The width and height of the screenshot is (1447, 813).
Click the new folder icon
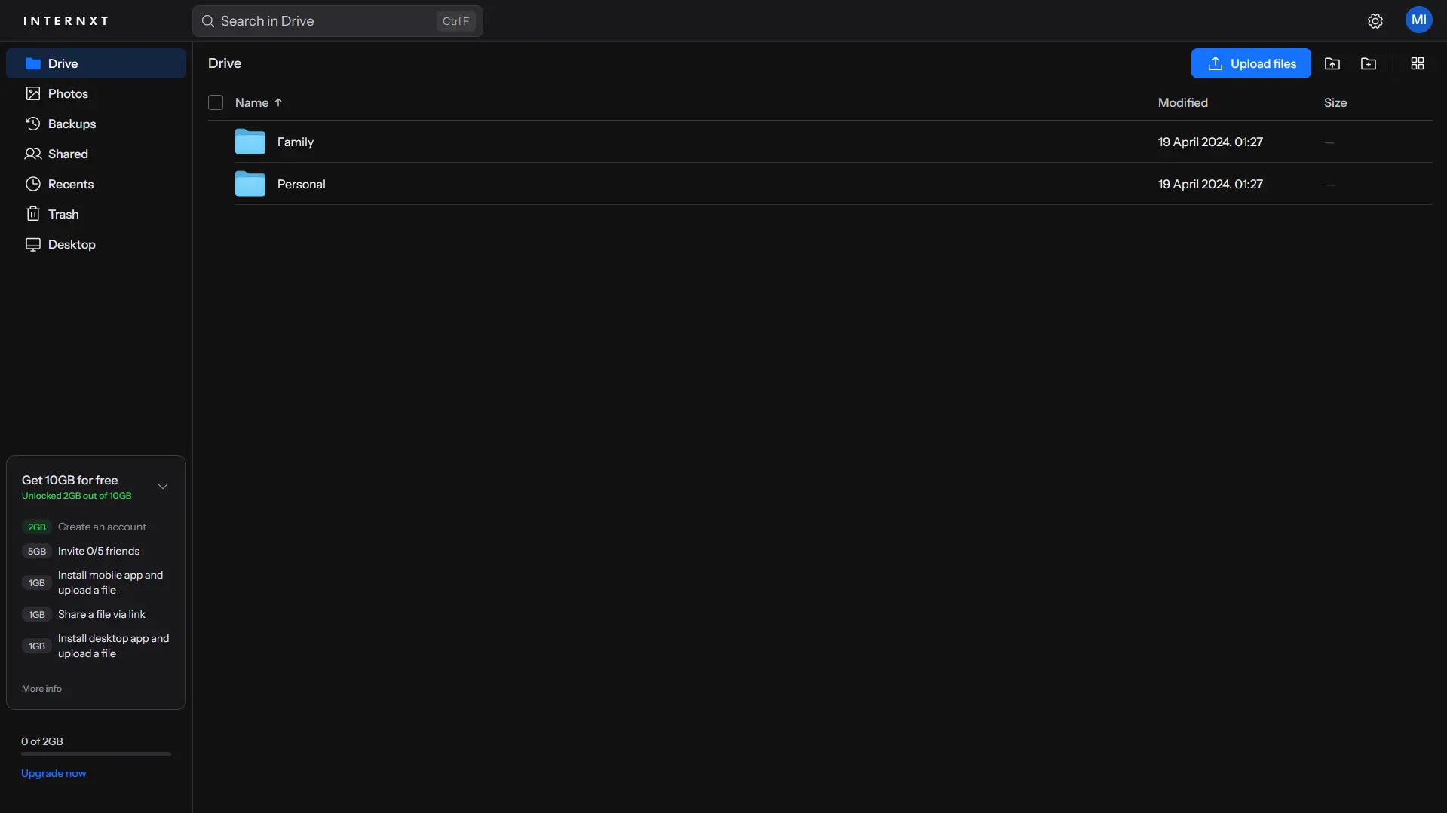pyautogui.click(x=1369, y=64)
